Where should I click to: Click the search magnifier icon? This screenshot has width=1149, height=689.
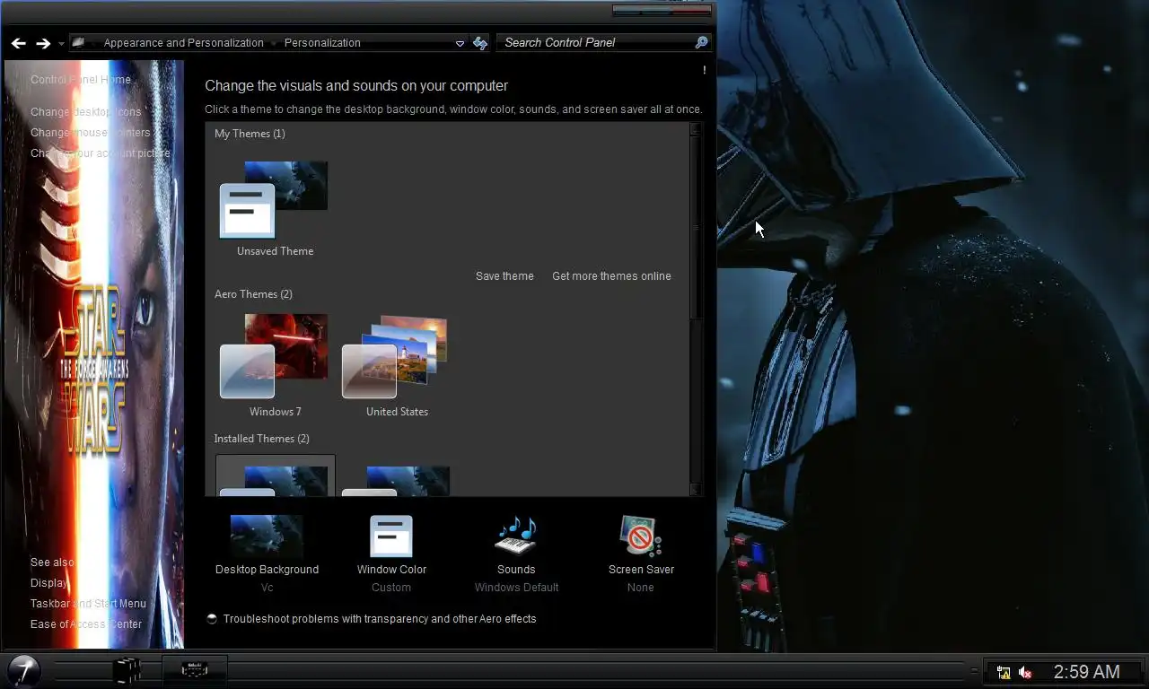[x=702, y=42]
